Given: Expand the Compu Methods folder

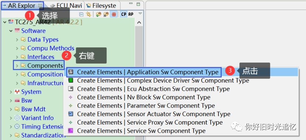Looking at the screenshot, I should (17, 48).
